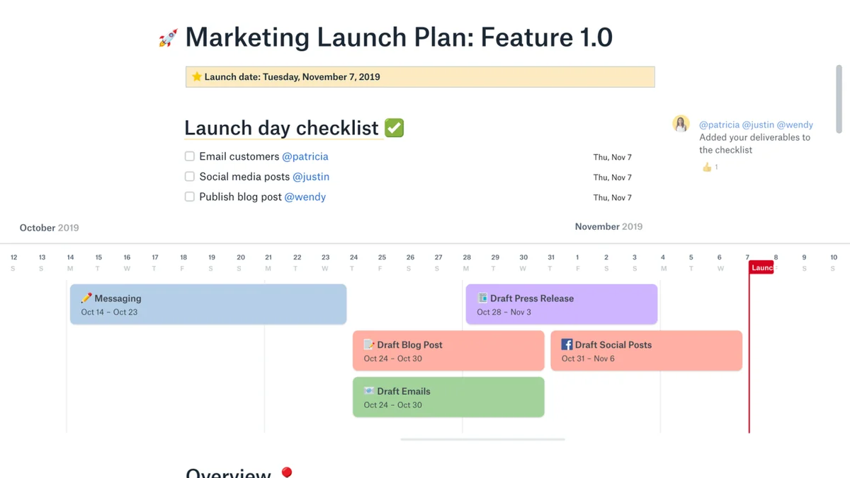Image resolution: width=850 pixels, height=478 pixels.
Task: Select the green Draft Emails timeline bar
Action: tap(448, 397)
